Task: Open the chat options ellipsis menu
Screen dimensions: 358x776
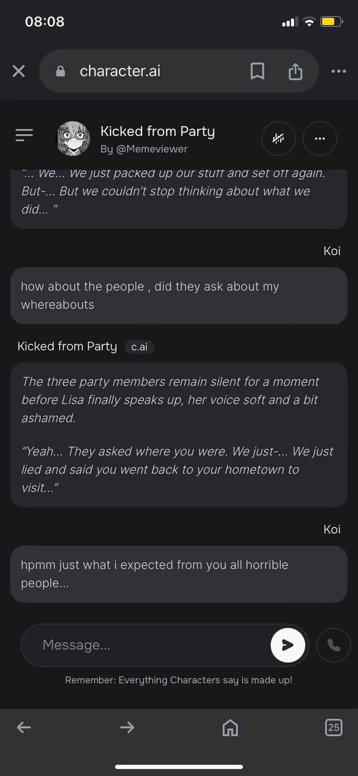Action: point(320,139)
